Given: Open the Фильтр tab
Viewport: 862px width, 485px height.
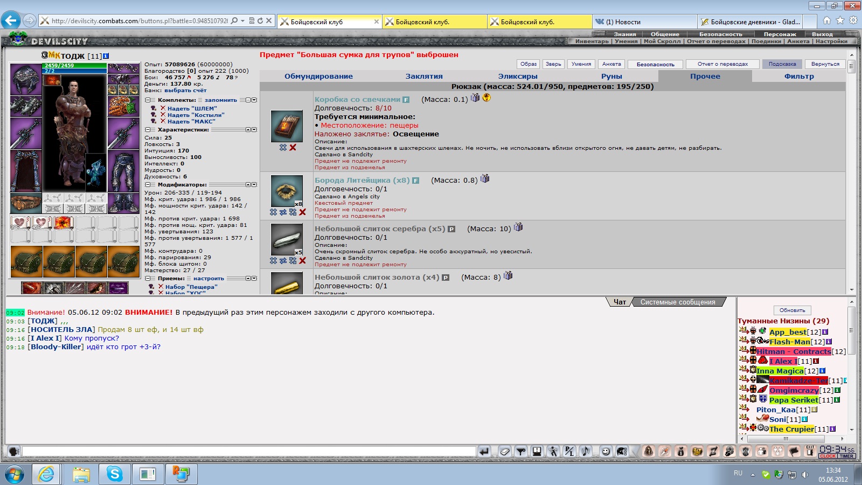Looking at the screenshot, I should tap(799, 77).
